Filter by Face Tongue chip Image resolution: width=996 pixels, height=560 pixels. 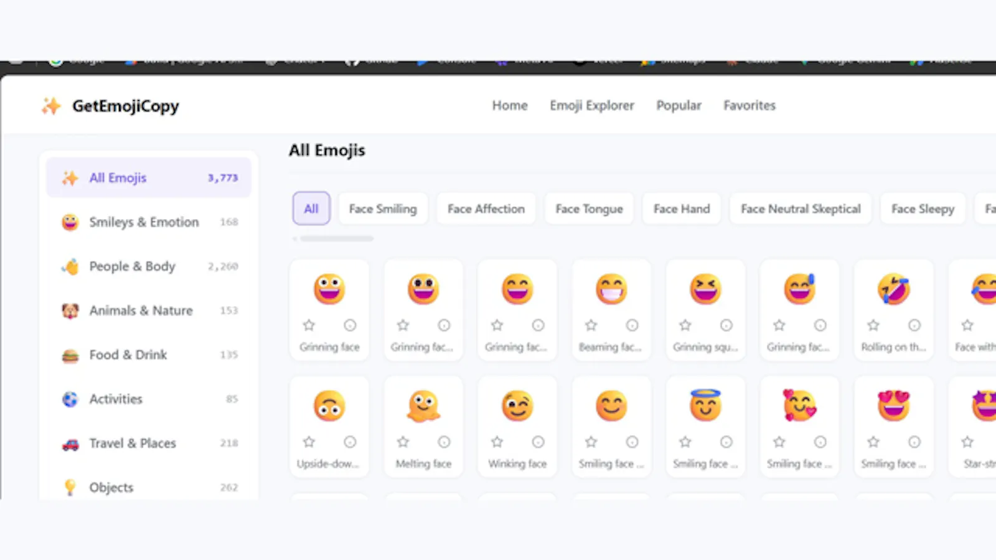tap(589, 208)
